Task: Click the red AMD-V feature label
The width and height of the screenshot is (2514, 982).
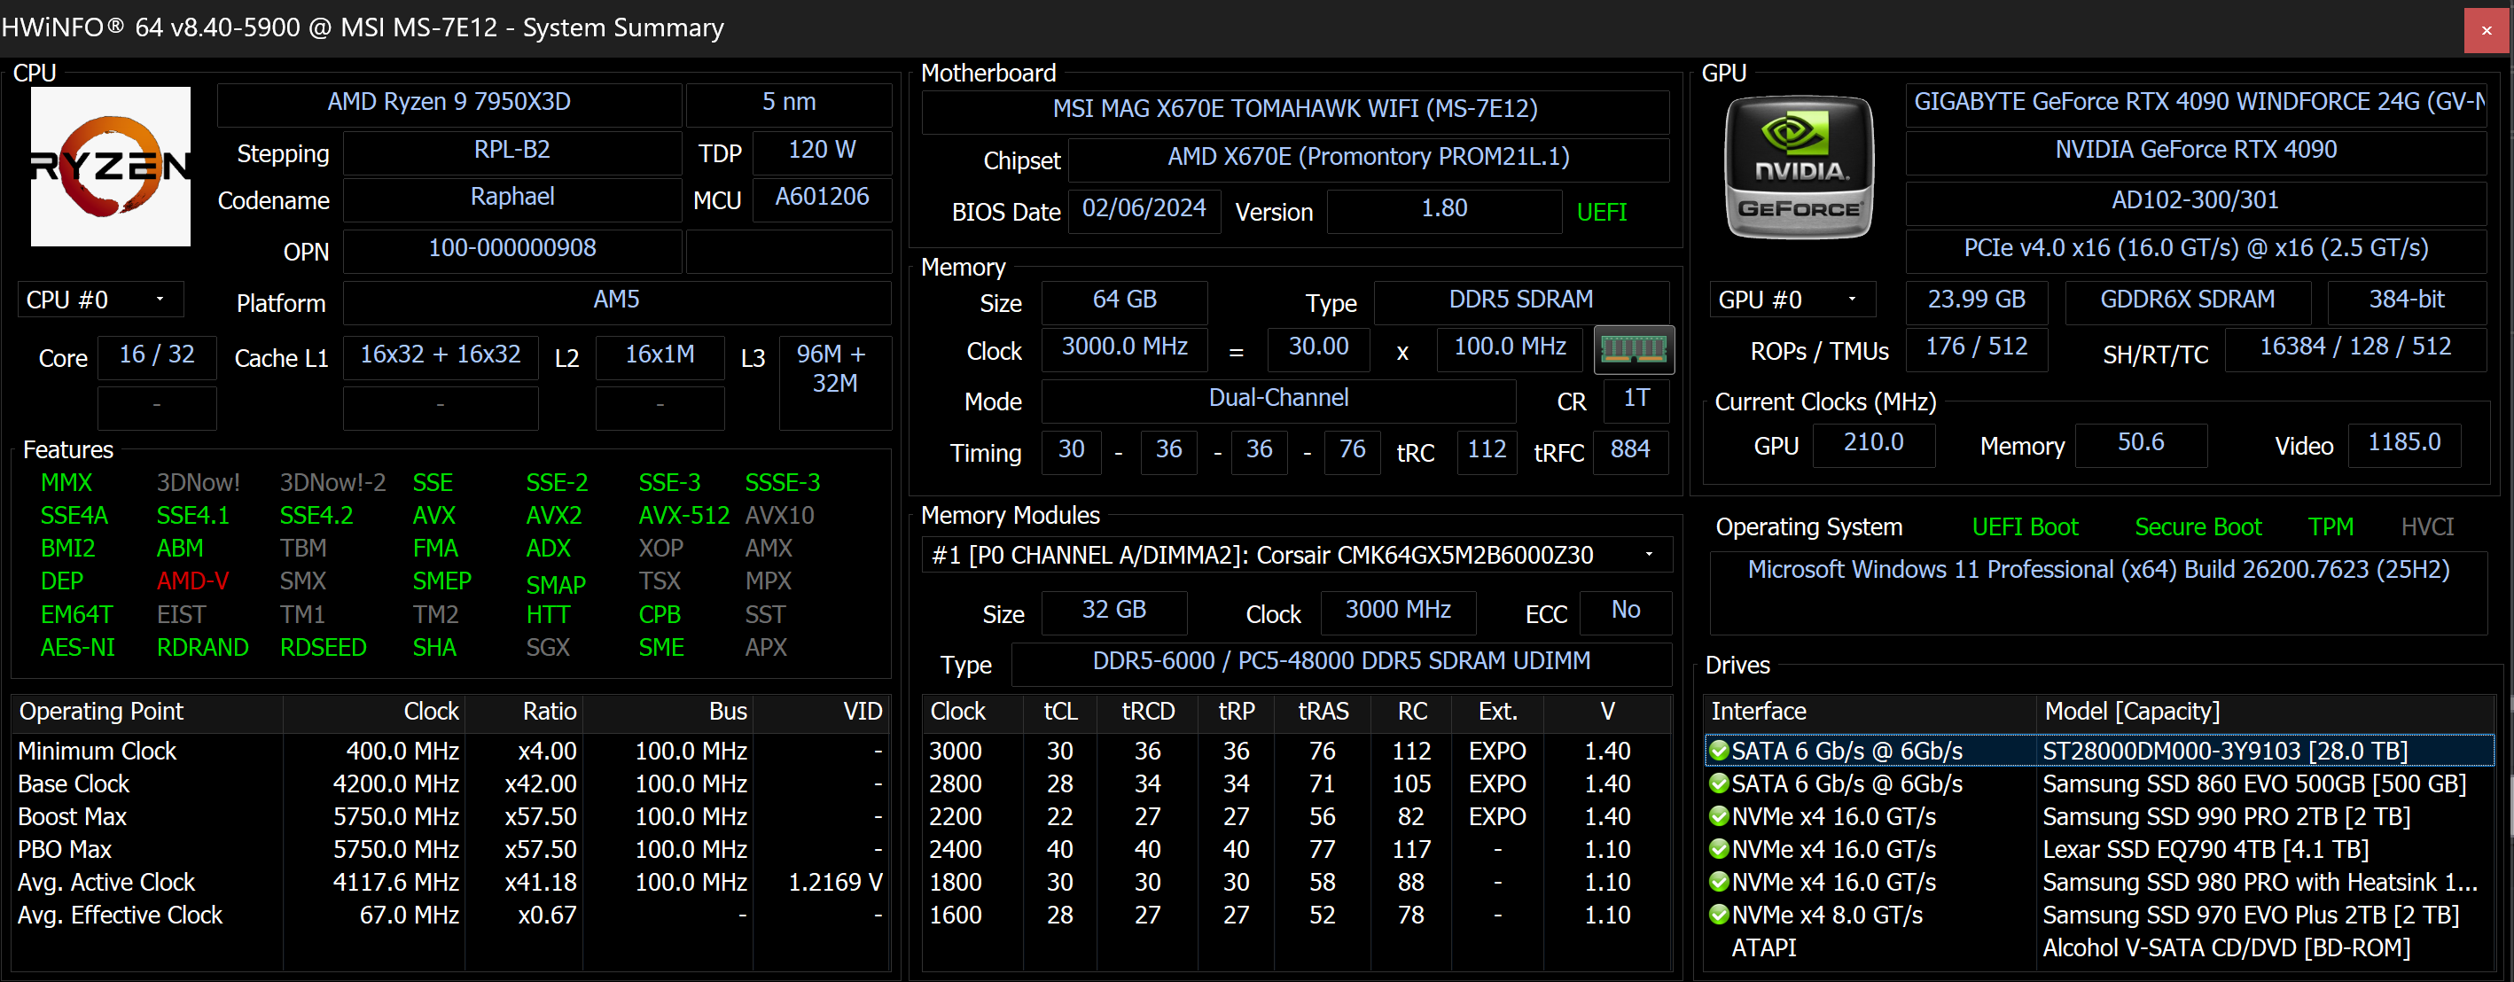Action: 192,581
